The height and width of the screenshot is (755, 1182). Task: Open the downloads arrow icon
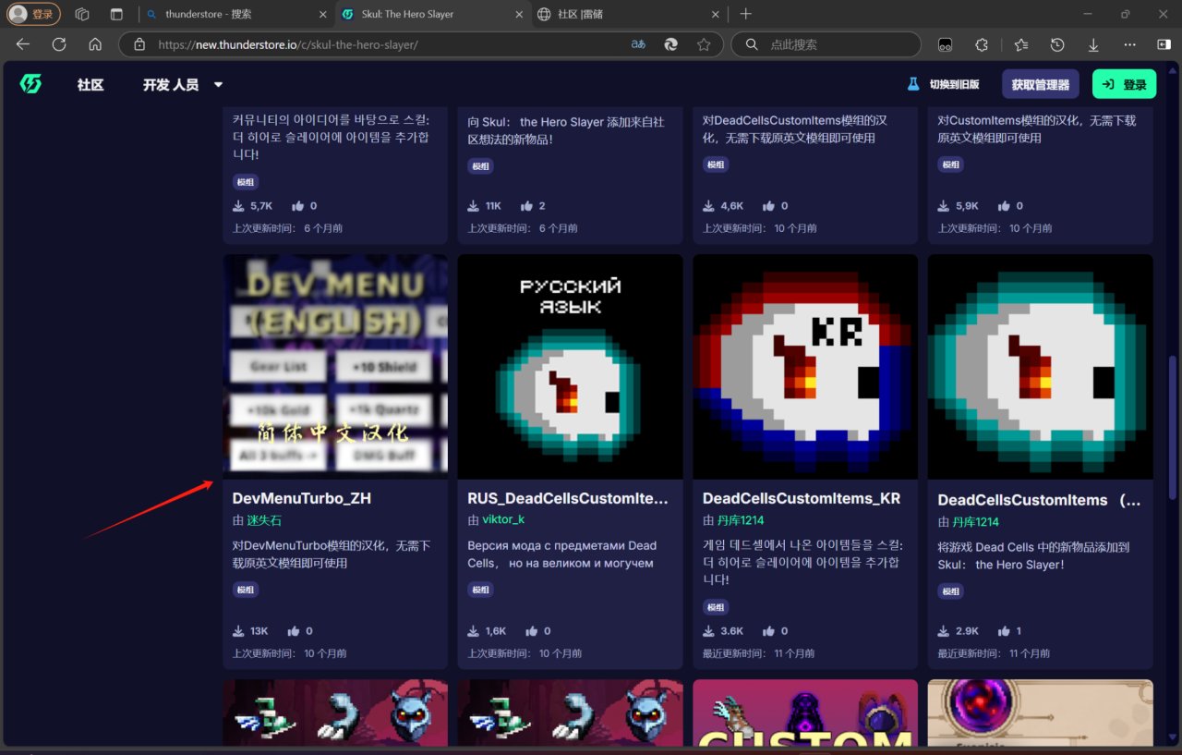tap(1093, 44)
